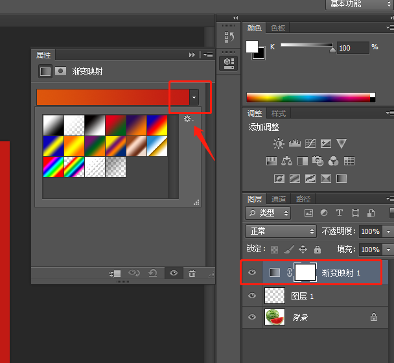Switch to the 样式 tab
Viewport: 394px width, 363px height.
[279, 113]
